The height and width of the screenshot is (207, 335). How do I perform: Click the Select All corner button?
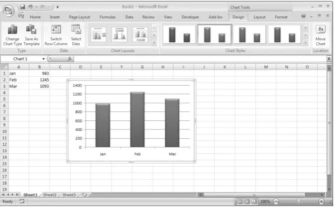(x=4, y=67)
